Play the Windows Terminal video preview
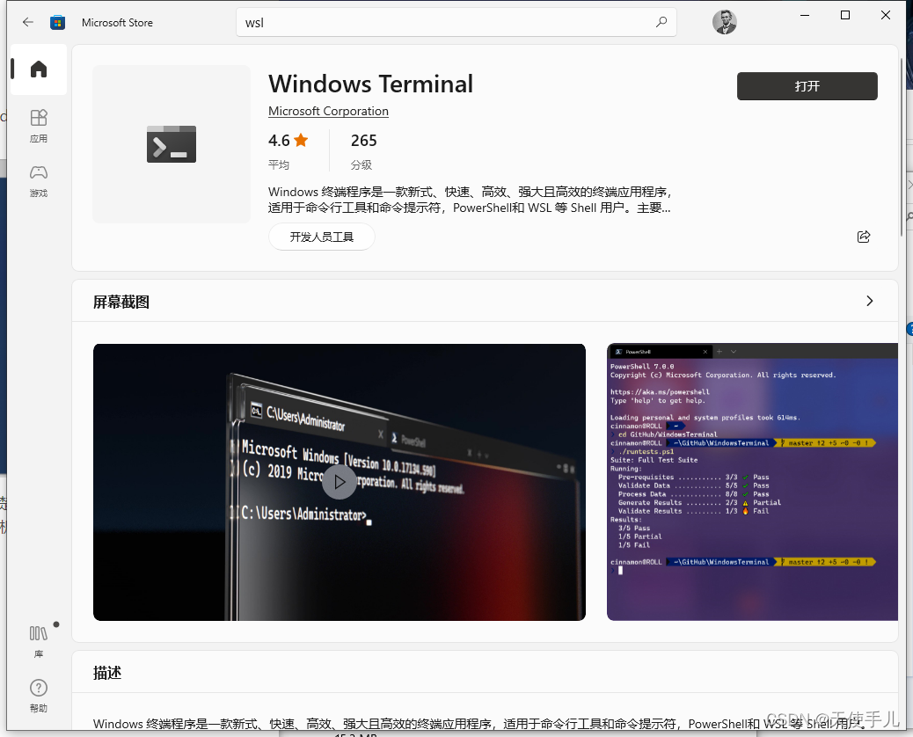913x737 pixels. [340, 482]
